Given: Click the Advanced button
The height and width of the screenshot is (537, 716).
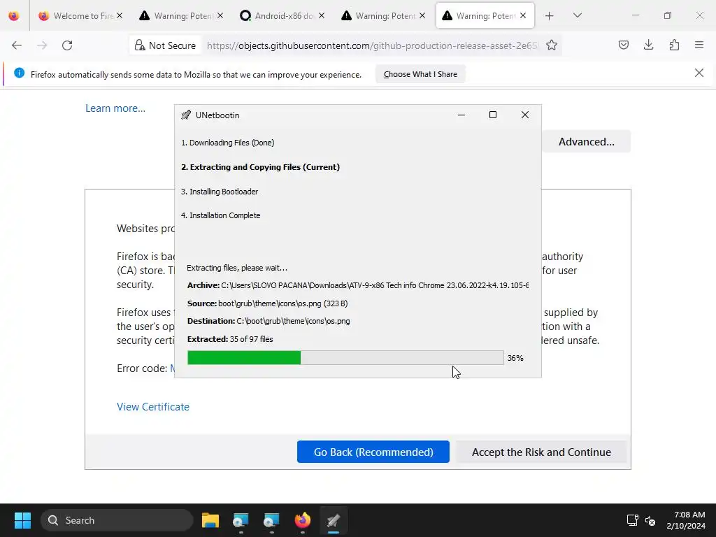Looking at the screenshot, I should coord(587,141).
